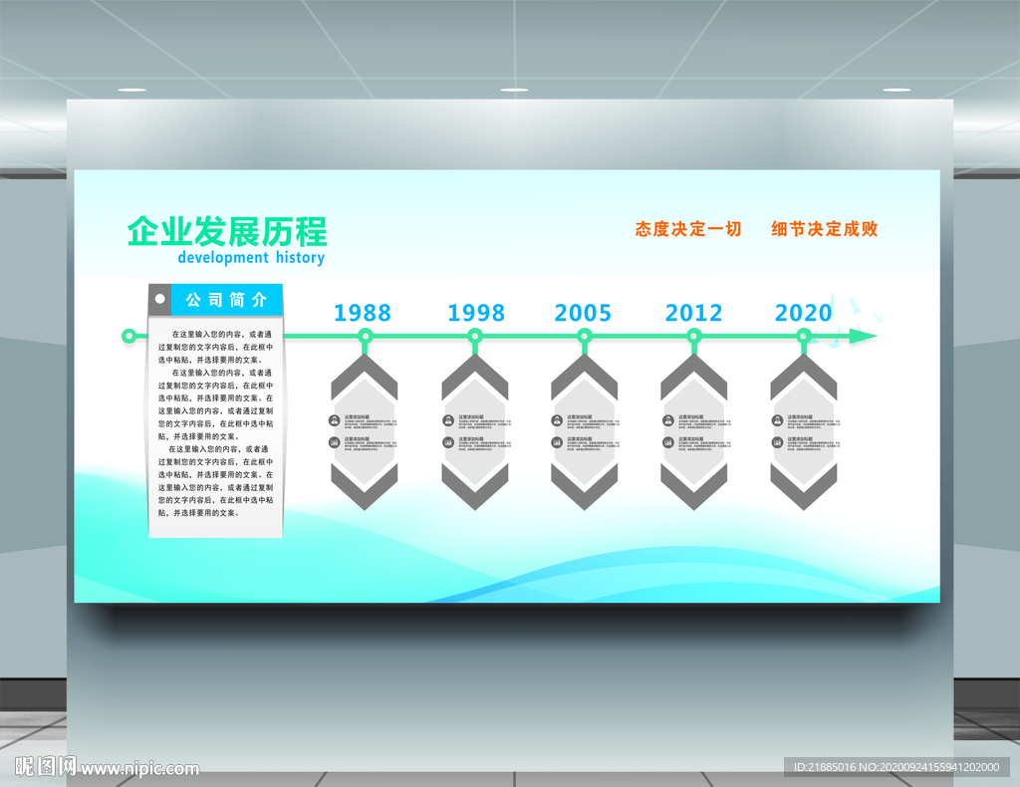The width and height of the screenshot is (1020, 787).
Task: Click the 态度决定一切 slogan text
Action: pyautogui.click(x=688, y=229)
